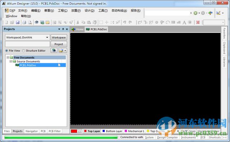This screenshot has height=142, width=230.
Task: Click the Design Compiler status button
Action: pyautogui.click(x=167, y=137)
